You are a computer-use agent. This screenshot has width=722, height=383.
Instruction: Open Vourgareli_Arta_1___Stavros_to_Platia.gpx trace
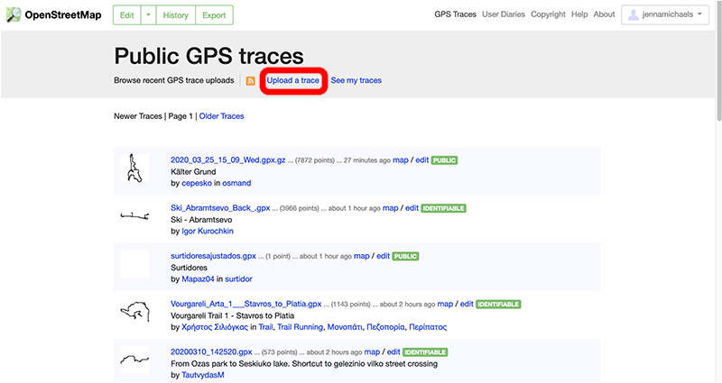tap(245, 304)
